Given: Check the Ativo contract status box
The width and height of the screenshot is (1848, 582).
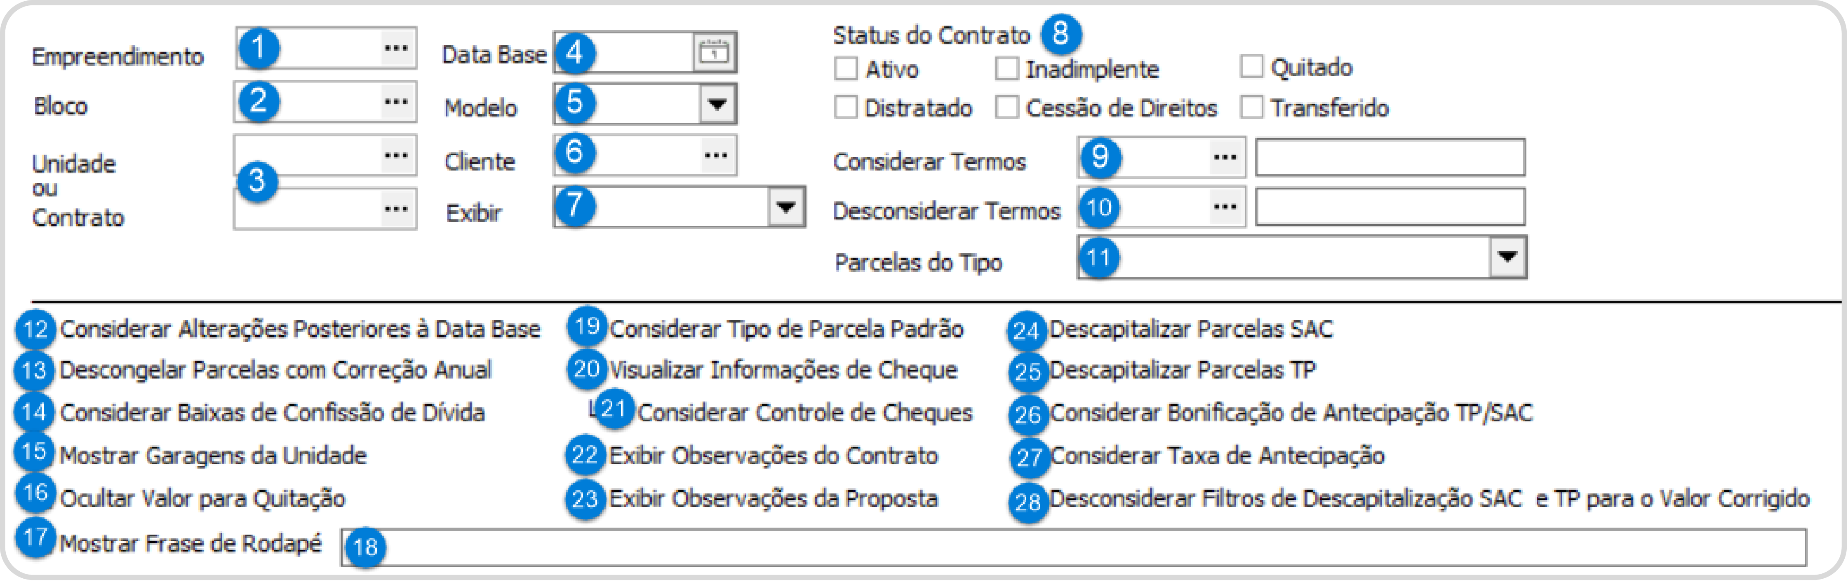Looking at the screenshot, I should coord(846,69).
